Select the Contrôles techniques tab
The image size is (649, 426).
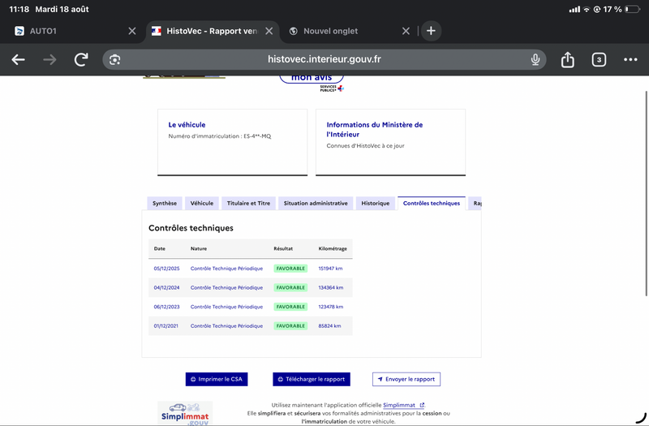click(432, 204)
